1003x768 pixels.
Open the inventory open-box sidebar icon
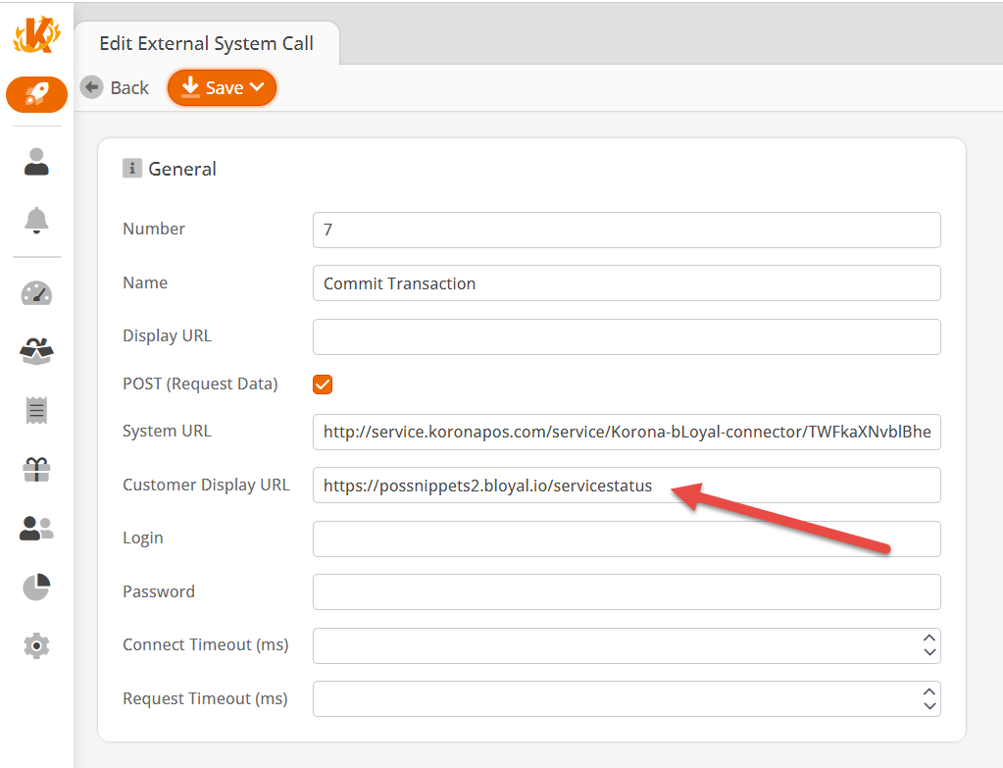click(36, 351)
